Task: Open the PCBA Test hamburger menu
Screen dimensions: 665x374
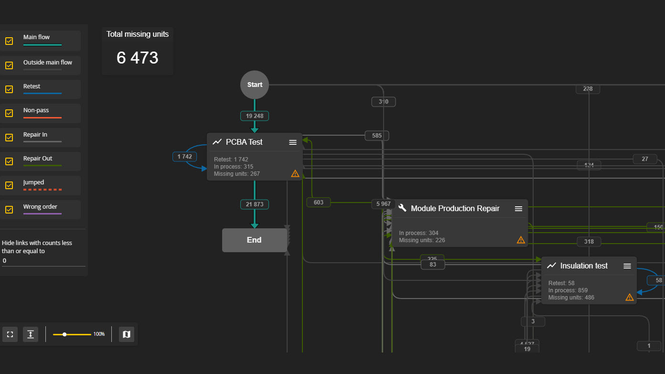Action: click(293, 142)
